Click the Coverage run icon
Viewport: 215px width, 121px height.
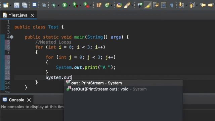75,5
